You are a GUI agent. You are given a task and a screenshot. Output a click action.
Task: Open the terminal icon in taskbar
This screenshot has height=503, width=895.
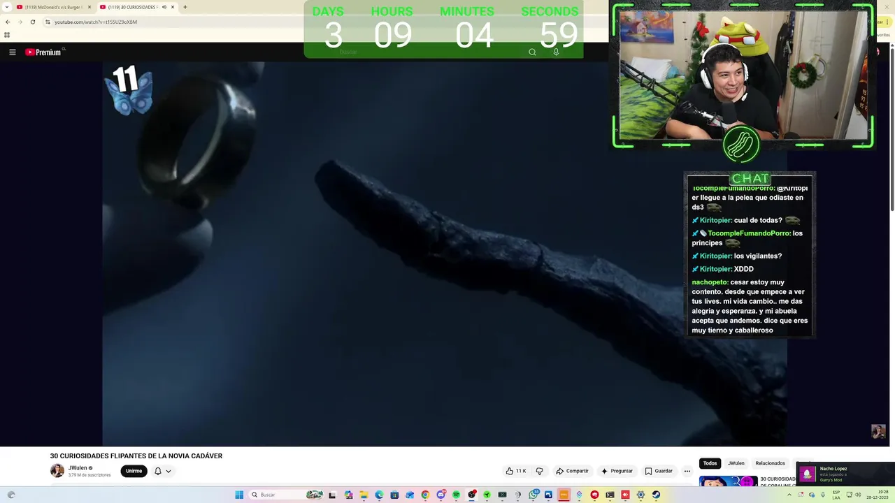(x=610, y=495)
